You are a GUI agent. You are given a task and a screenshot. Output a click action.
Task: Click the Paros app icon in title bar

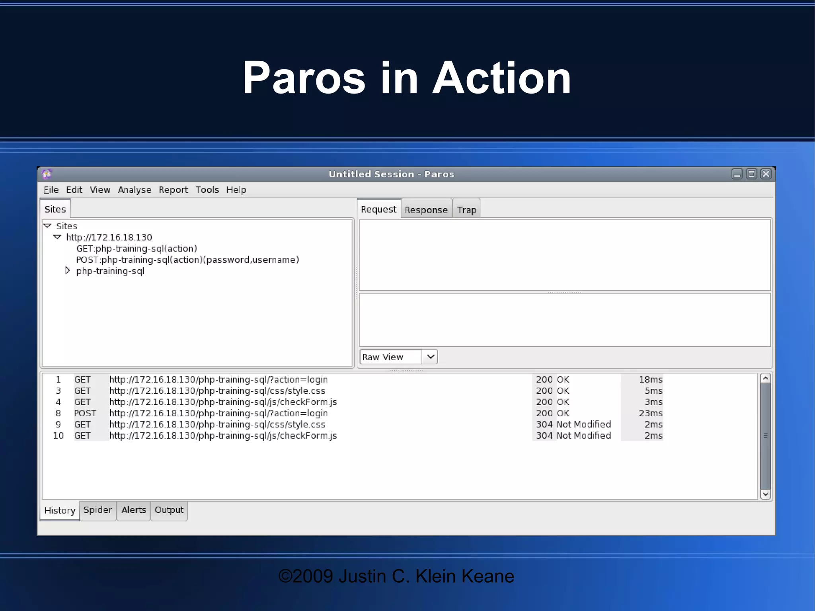tap(47, 174)
